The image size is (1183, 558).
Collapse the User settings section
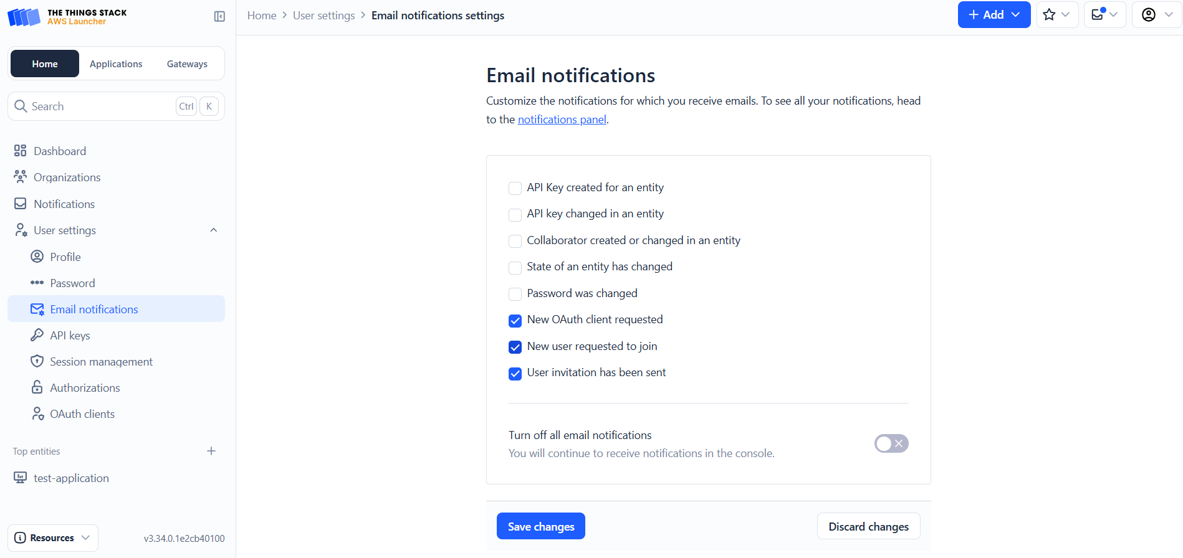click(x=214, y=230)
